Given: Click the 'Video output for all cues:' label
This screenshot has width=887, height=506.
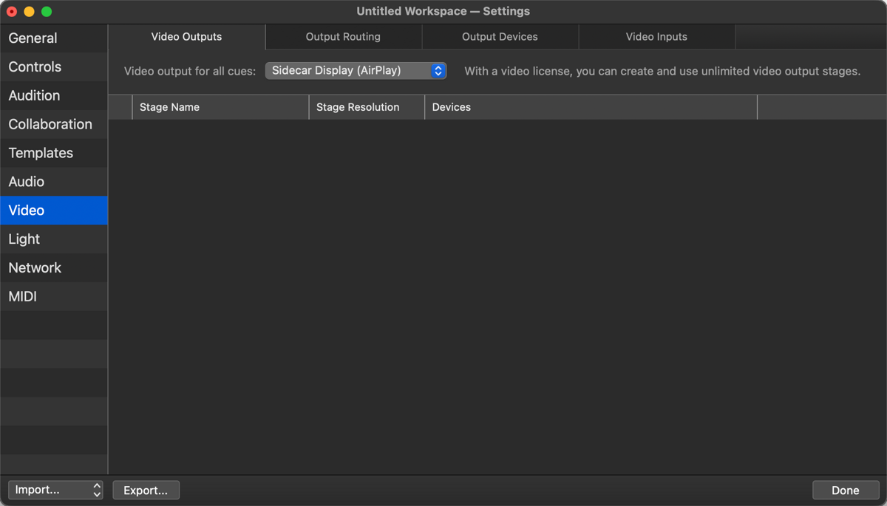Looking at the screenshot, I should point(190,72).
